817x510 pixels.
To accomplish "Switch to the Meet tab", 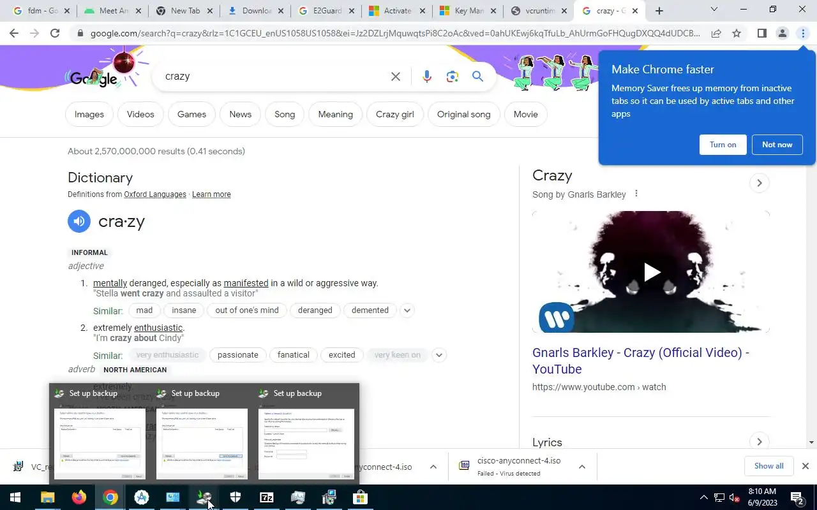I will [112, 11].
